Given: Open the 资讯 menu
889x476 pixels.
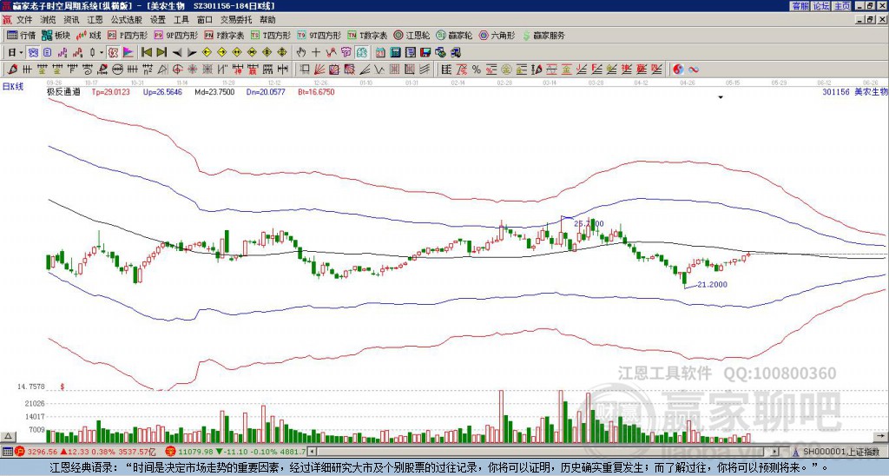Looking at the screenshot, I should (x=71, y=20).
